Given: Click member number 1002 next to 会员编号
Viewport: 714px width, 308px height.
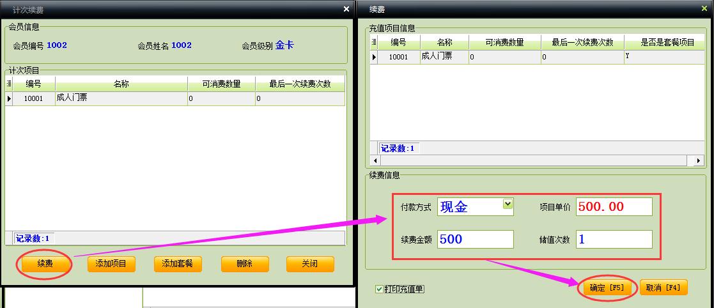Looking at the screenshot, I should coord(56,45).
